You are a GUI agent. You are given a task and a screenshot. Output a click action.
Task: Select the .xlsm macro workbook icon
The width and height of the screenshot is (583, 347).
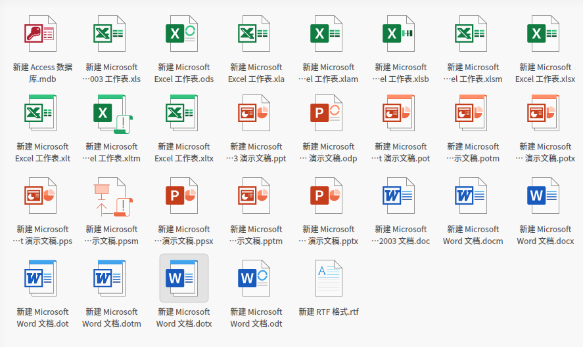471,33
